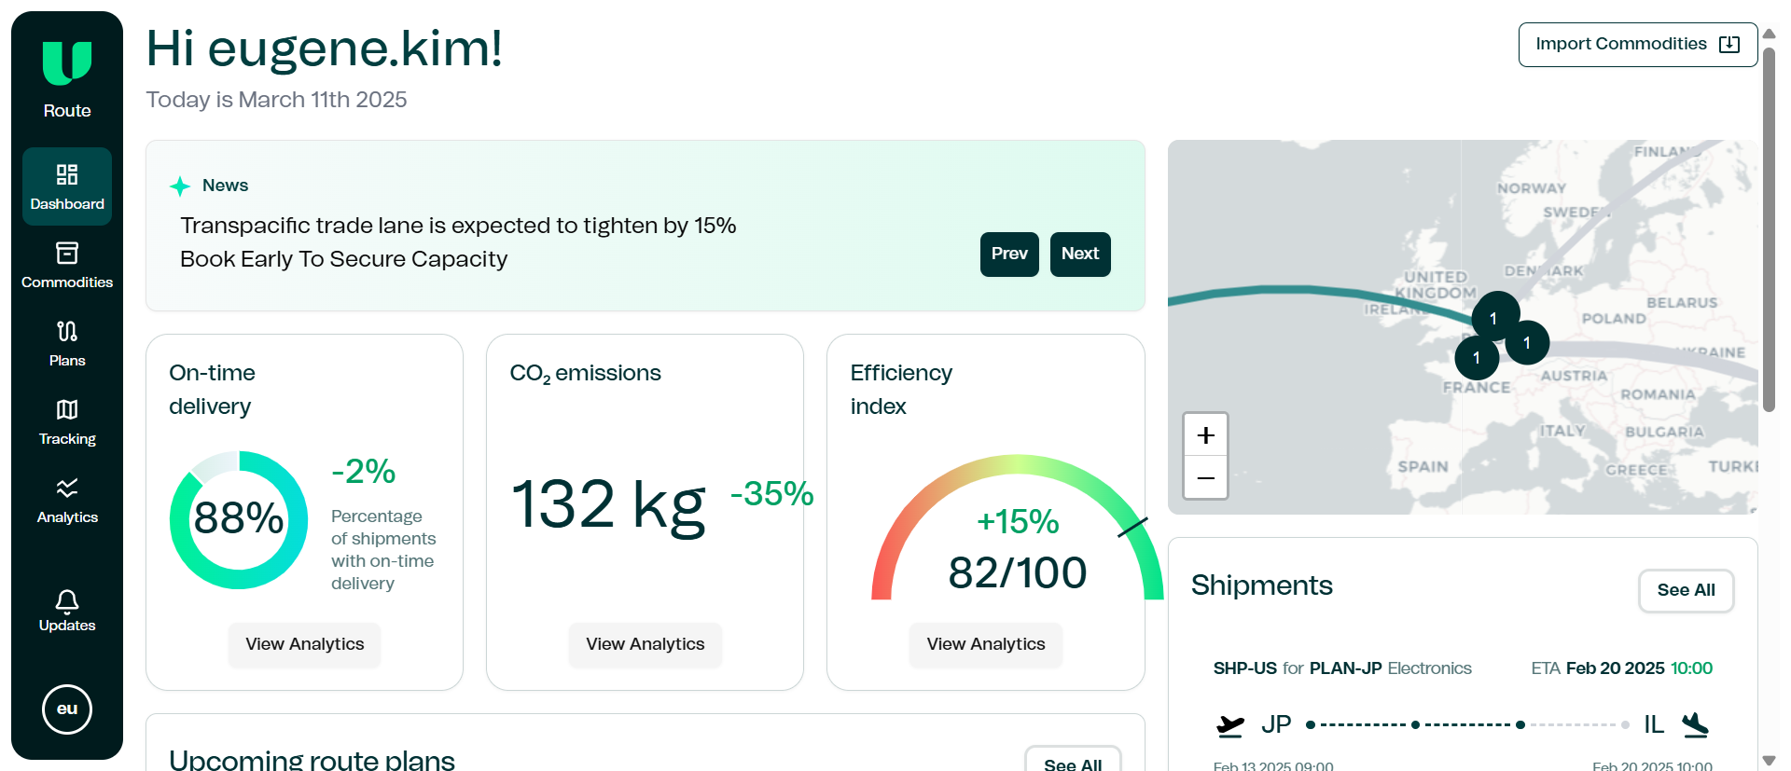Click the Route logo icon
Screen dimensions: 1791x771
coord(67,63)
